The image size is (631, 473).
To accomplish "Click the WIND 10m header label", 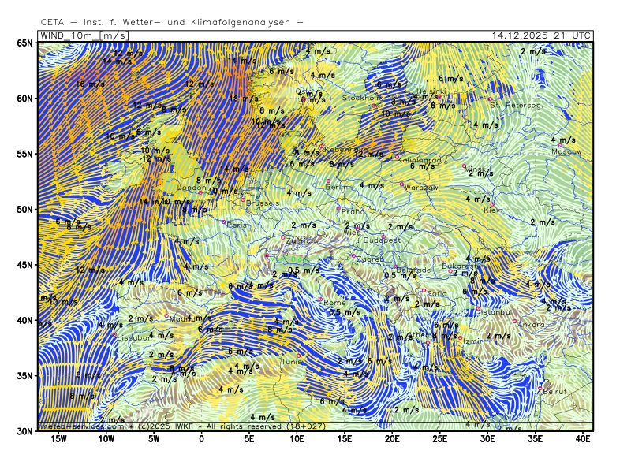I will click(x=66, y=35).
